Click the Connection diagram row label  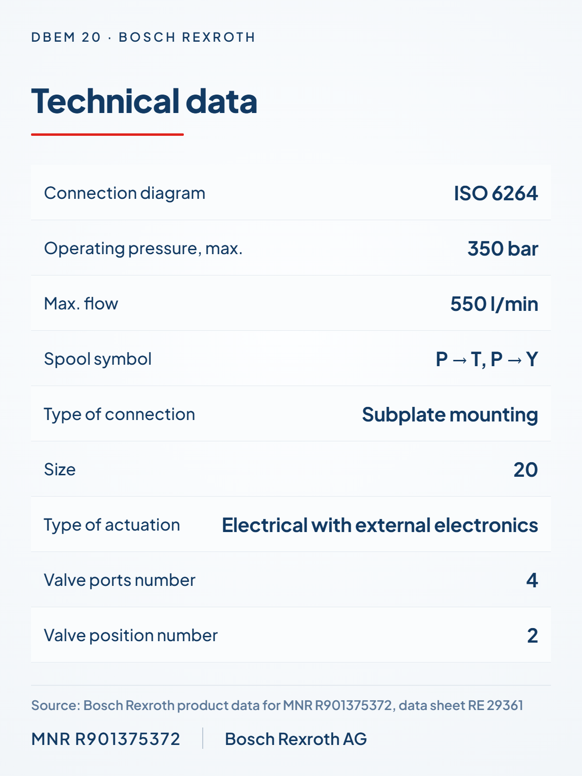tap(125, 193)
